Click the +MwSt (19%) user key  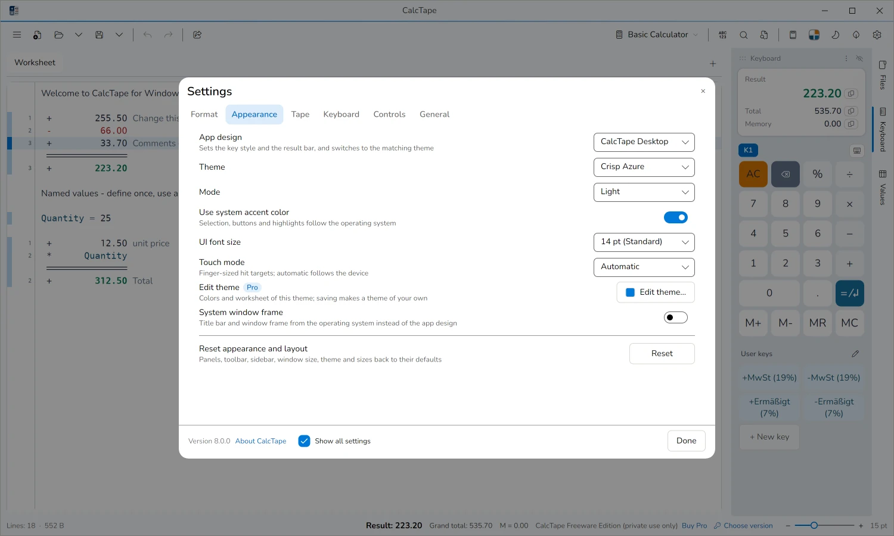click(769, 378)
